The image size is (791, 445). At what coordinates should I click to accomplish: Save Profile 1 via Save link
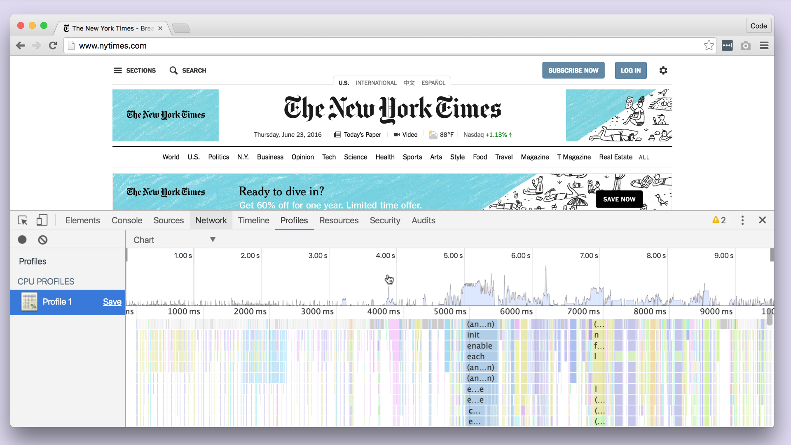112,302
